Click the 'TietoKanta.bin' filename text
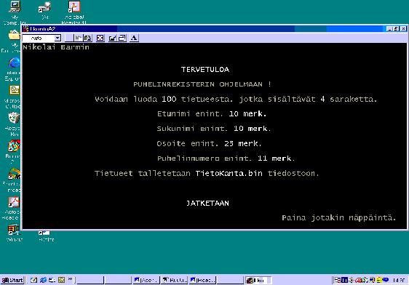This screenshot has height=285, width=409. coord(229,174)
